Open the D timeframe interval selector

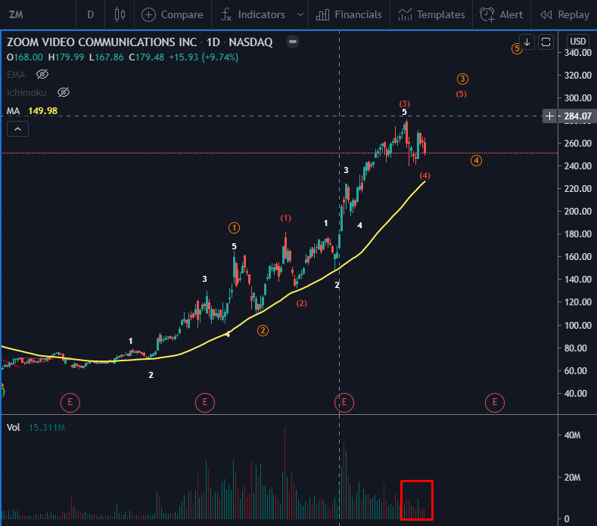click(x=90, y=14)
